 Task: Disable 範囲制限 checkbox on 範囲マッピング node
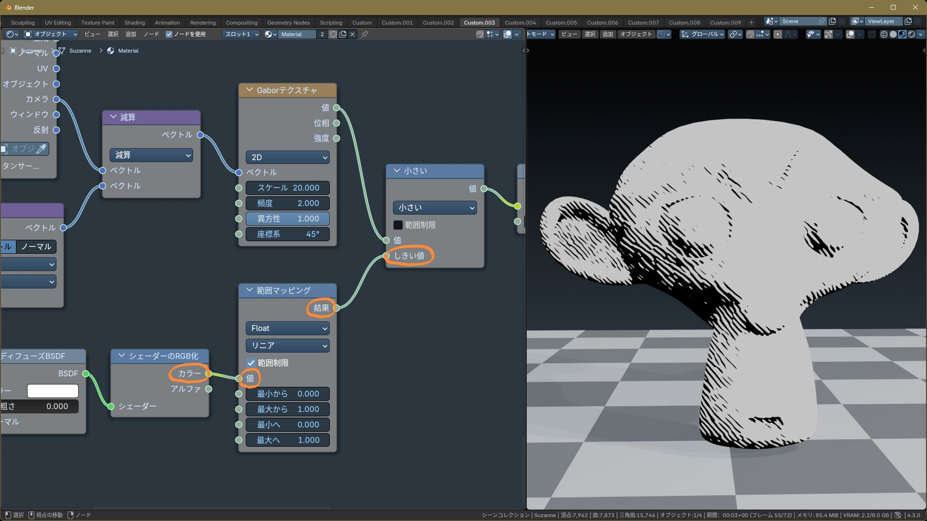(x=251, y=363)
